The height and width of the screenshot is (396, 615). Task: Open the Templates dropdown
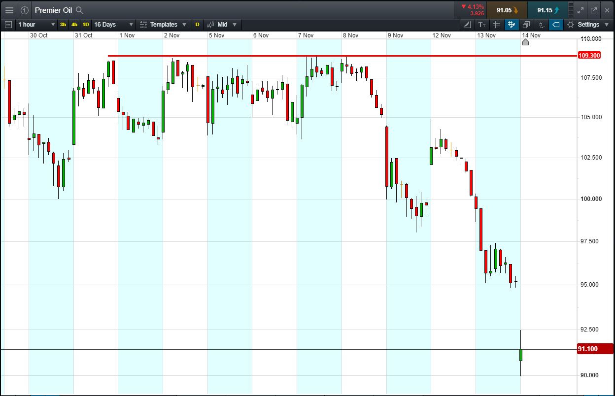(x=164, y=24)
